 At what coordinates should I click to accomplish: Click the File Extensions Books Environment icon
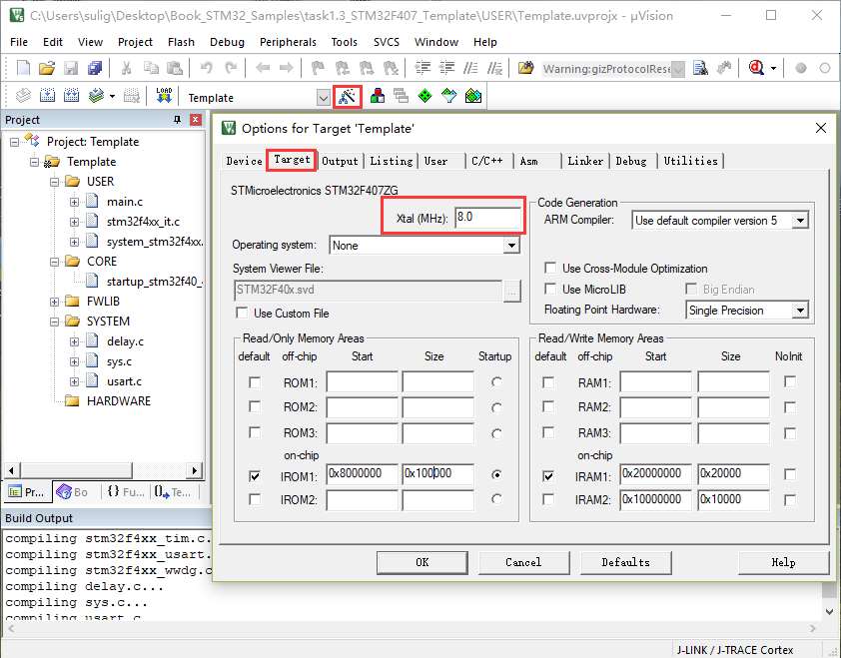pyautogui.click(x=378, y=97)
